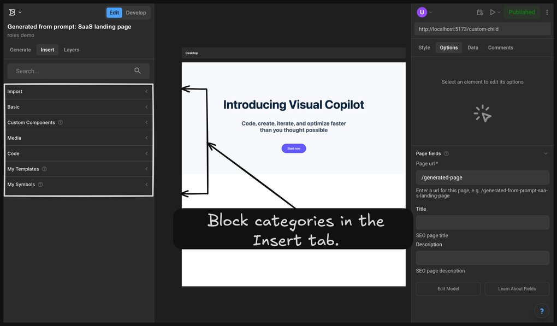Click the preview play icon near Published
This screenshot has height=326, width=557.
click(x=491, y=11)
